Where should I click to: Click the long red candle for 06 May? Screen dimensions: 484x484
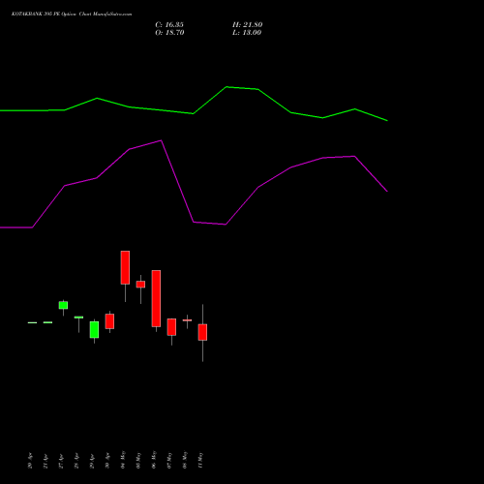pos(156,298)
